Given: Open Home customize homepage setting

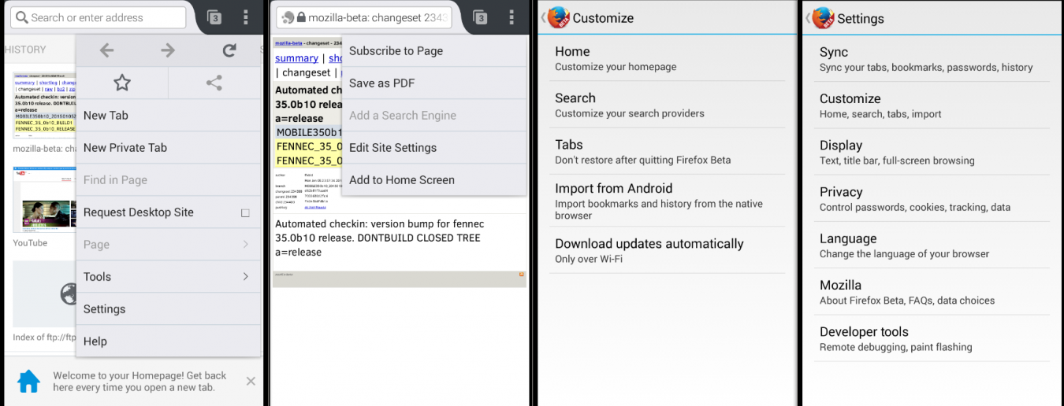Looking at the screenshot, I should coord(668,58).
